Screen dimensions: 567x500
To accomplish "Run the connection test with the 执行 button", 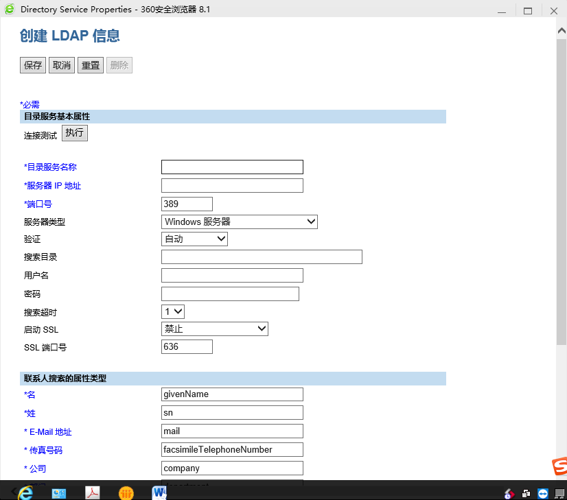I will point(74,132).
